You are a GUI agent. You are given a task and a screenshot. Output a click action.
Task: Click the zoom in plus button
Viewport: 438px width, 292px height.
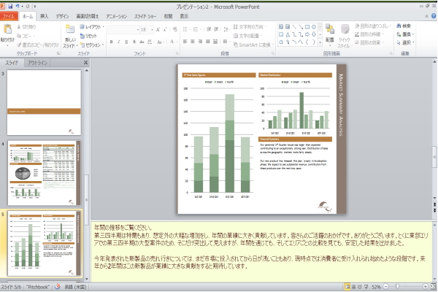425,286
